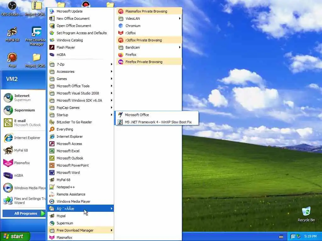
Task: Open the Recycle Bin on the desktop
Action: [306, 214]
